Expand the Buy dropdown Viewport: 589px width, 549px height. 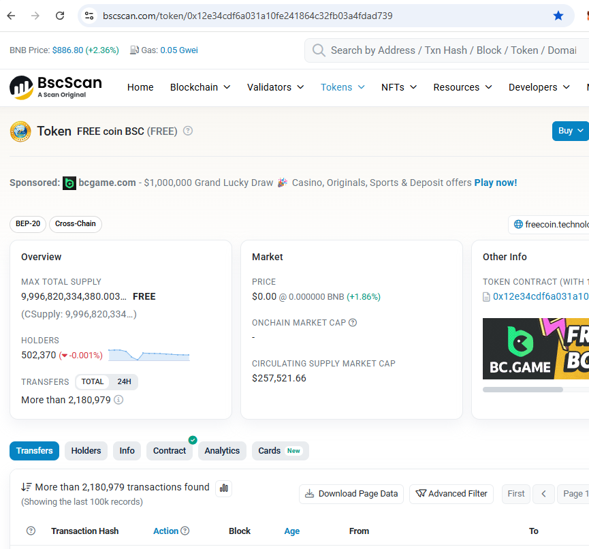571,131
